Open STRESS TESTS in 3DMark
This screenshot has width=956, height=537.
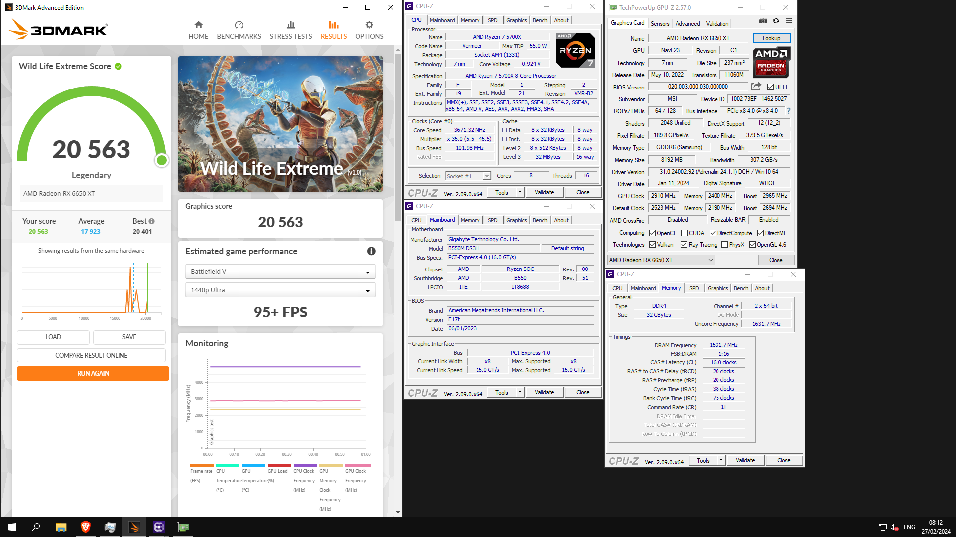(291, 30)
